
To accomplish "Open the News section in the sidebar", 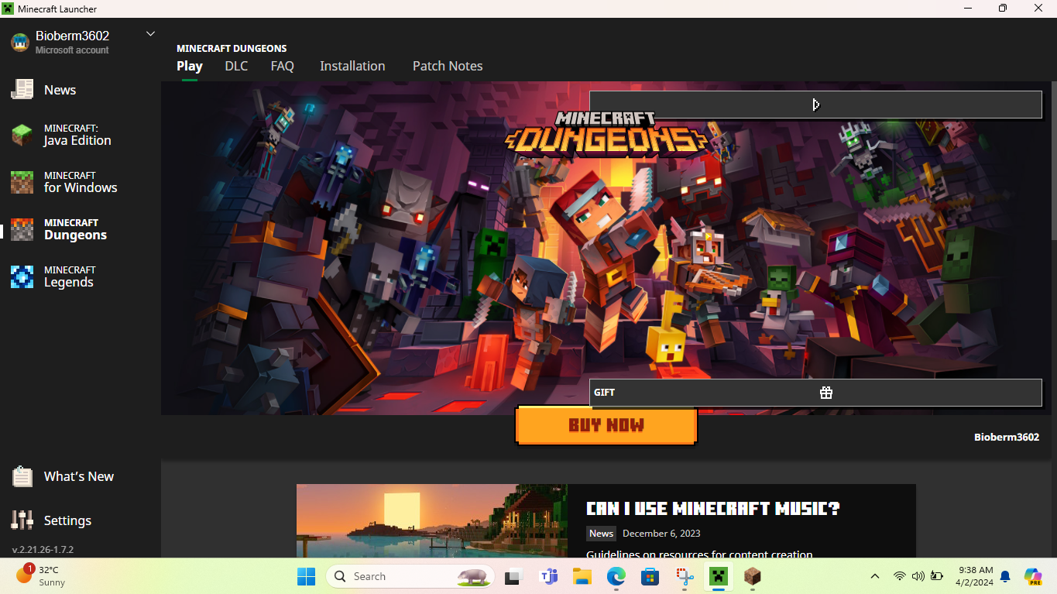I will coord(43,90).
